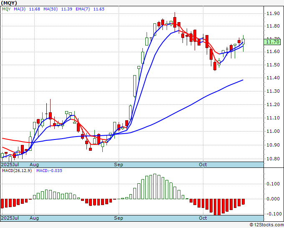
Task: Click the Sep marker on price axis
Action: [x=119, y=165]
